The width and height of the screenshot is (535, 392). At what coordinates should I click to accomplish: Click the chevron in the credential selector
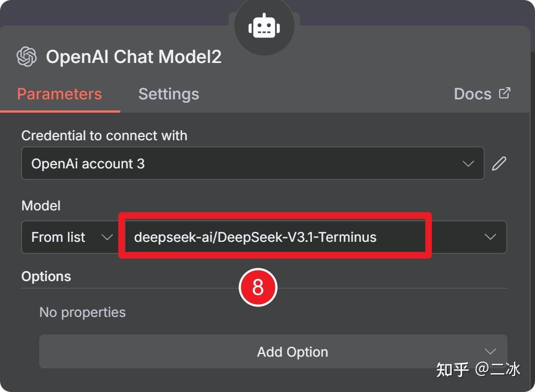468,163
